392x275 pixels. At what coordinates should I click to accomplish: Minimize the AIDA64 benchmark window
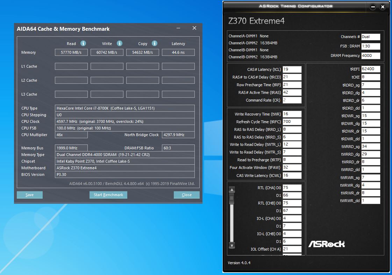click(178, 28)
